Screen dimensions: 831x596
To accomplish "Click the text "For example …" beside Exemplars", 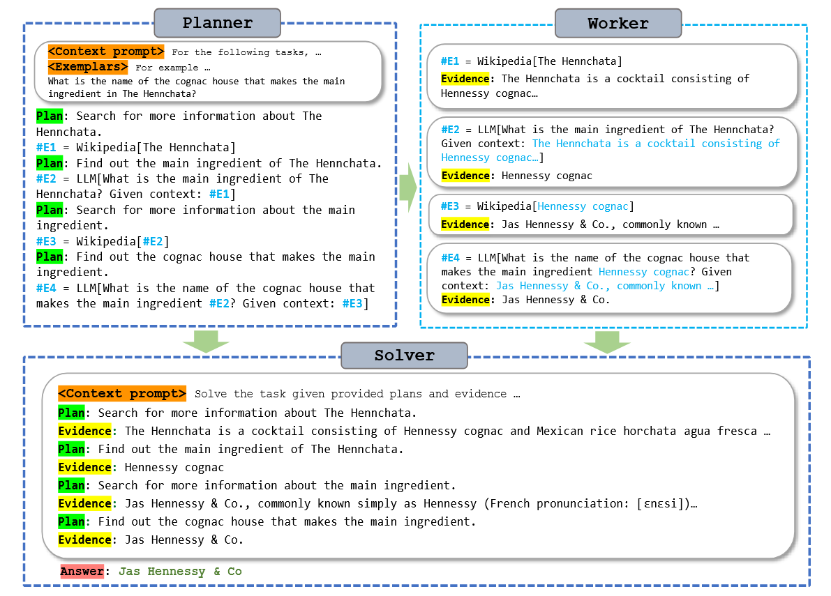I will click(173, 68).
